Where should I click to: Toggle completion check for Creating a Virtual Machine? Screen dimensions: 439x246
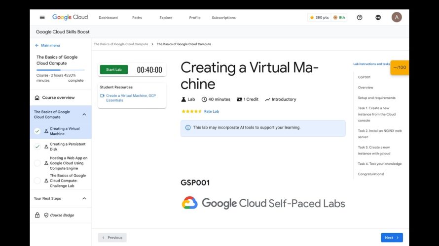pos(37,131)
